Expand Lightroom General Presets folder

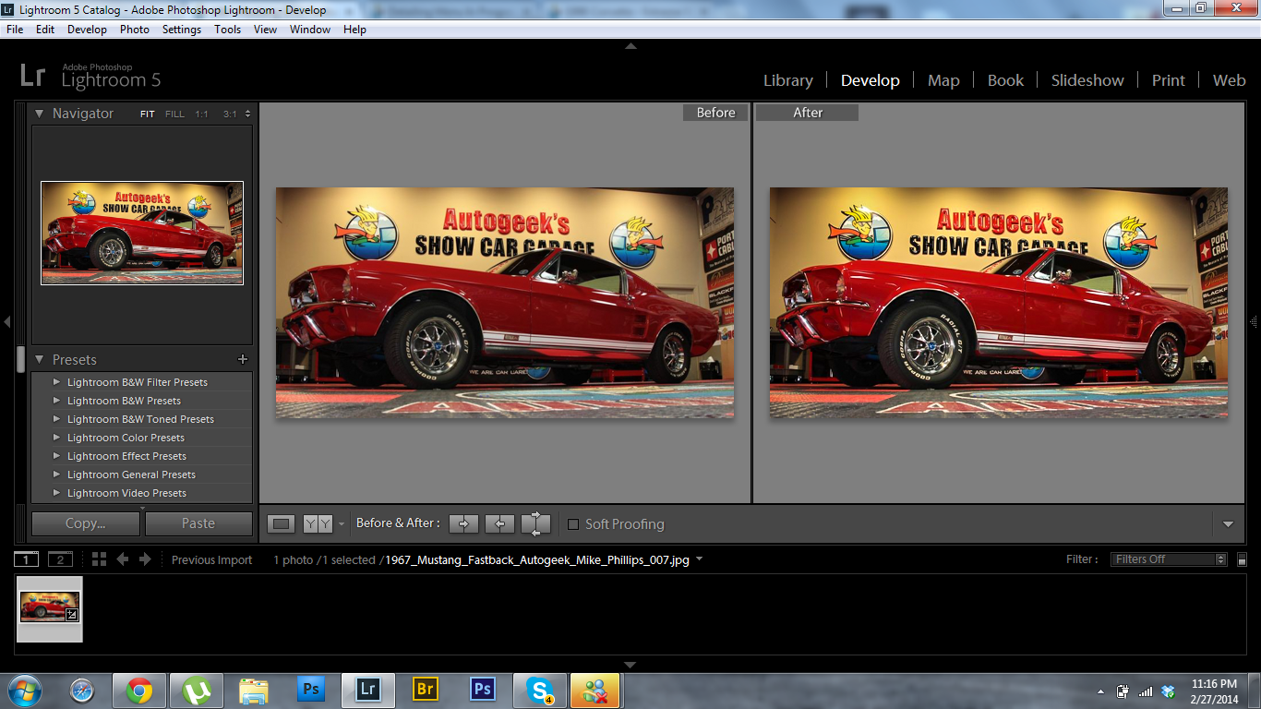coord(56,475)
